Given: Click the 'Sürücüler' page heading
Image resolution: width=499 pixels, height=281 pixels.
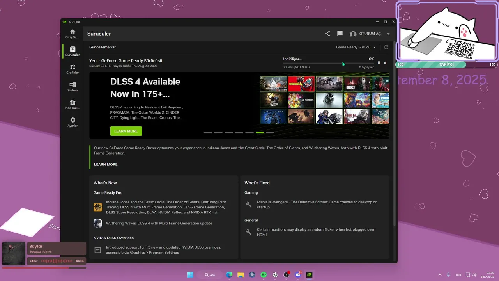Looking at the screenshot, I should coord(99,34).
